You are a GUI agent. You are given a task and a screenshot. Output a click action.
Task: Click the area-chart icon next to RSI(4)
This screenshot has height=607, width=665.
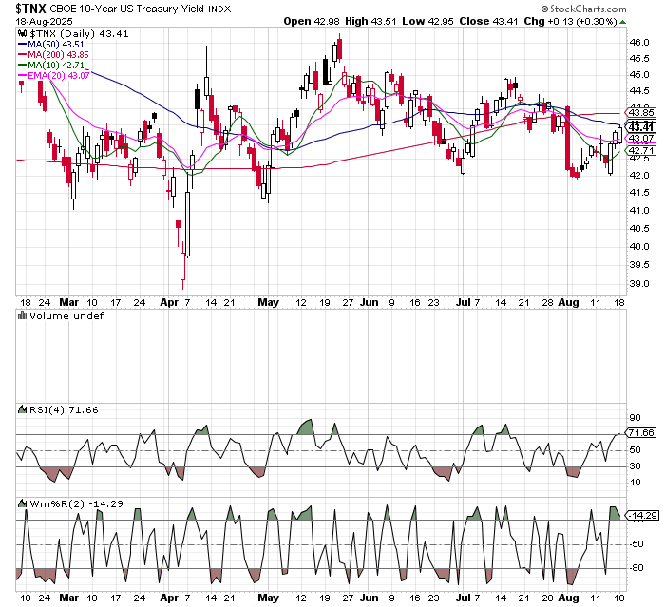[x=23, y=409]
